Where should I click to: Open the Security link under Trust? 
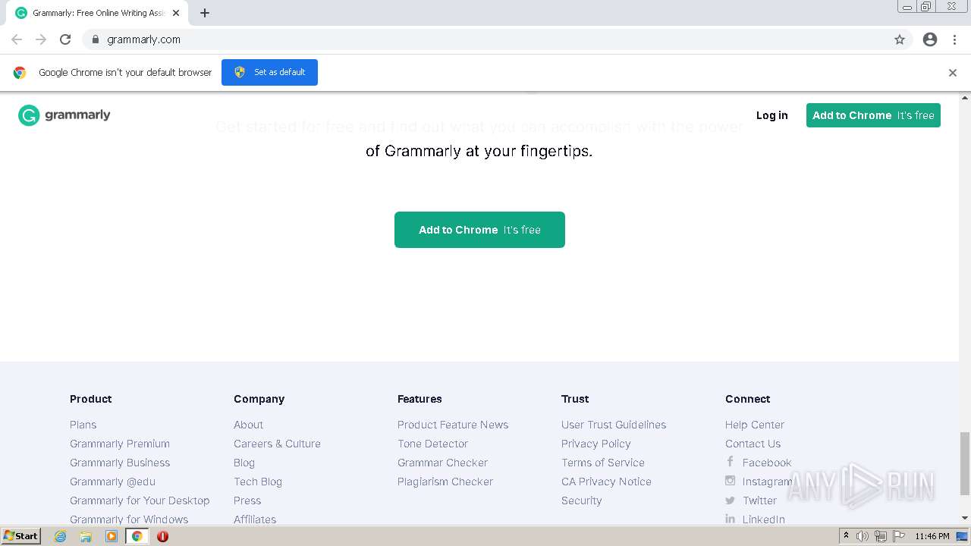582,500
